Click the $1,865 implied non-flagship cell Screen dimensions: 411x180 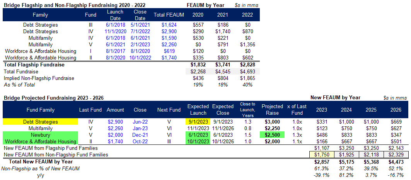247,78
